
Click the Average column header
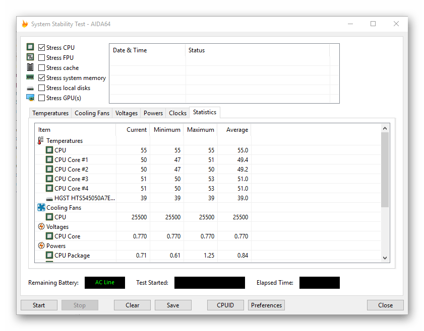pyautogui.click(x=237, y=130)
